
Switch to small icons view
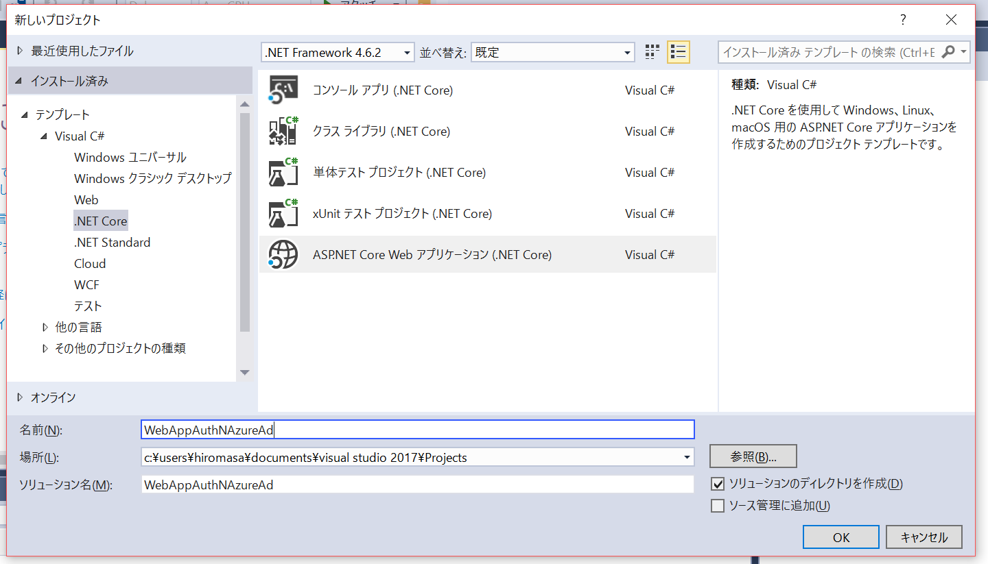pyautogui.click(x=651, y=51)
